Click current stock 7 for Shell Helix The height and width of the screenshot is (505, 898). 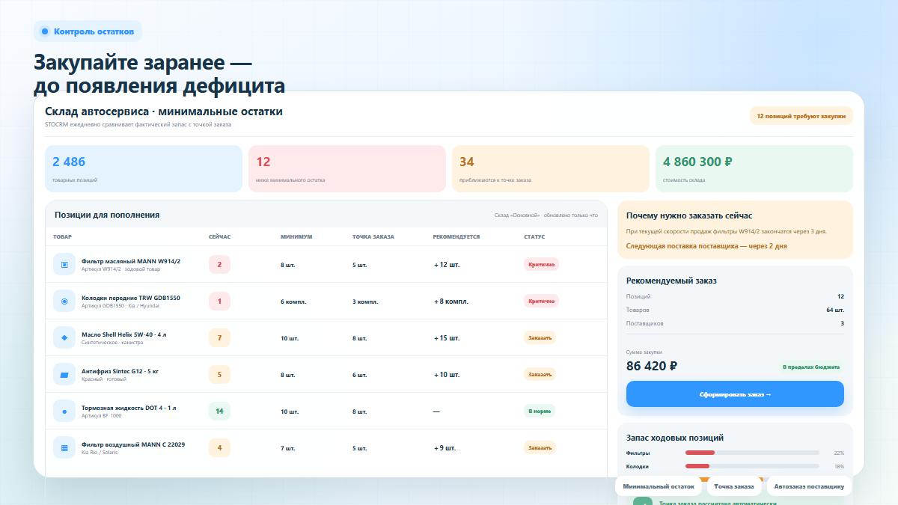click(219, 337)
